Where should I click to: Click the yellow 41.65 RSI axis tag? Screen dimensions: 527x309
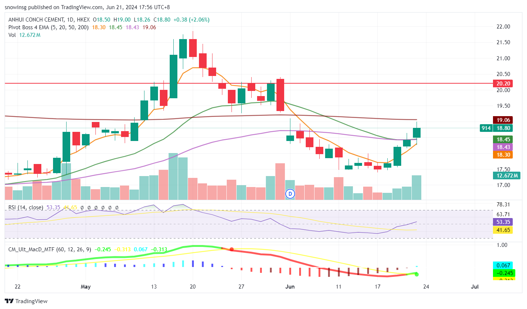tap(503, 230)
